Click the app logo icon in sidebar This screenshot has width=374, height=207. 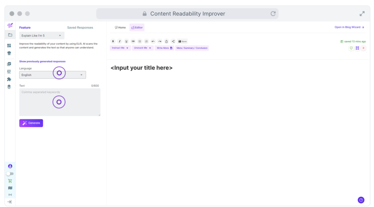click(x=10, y=25)
